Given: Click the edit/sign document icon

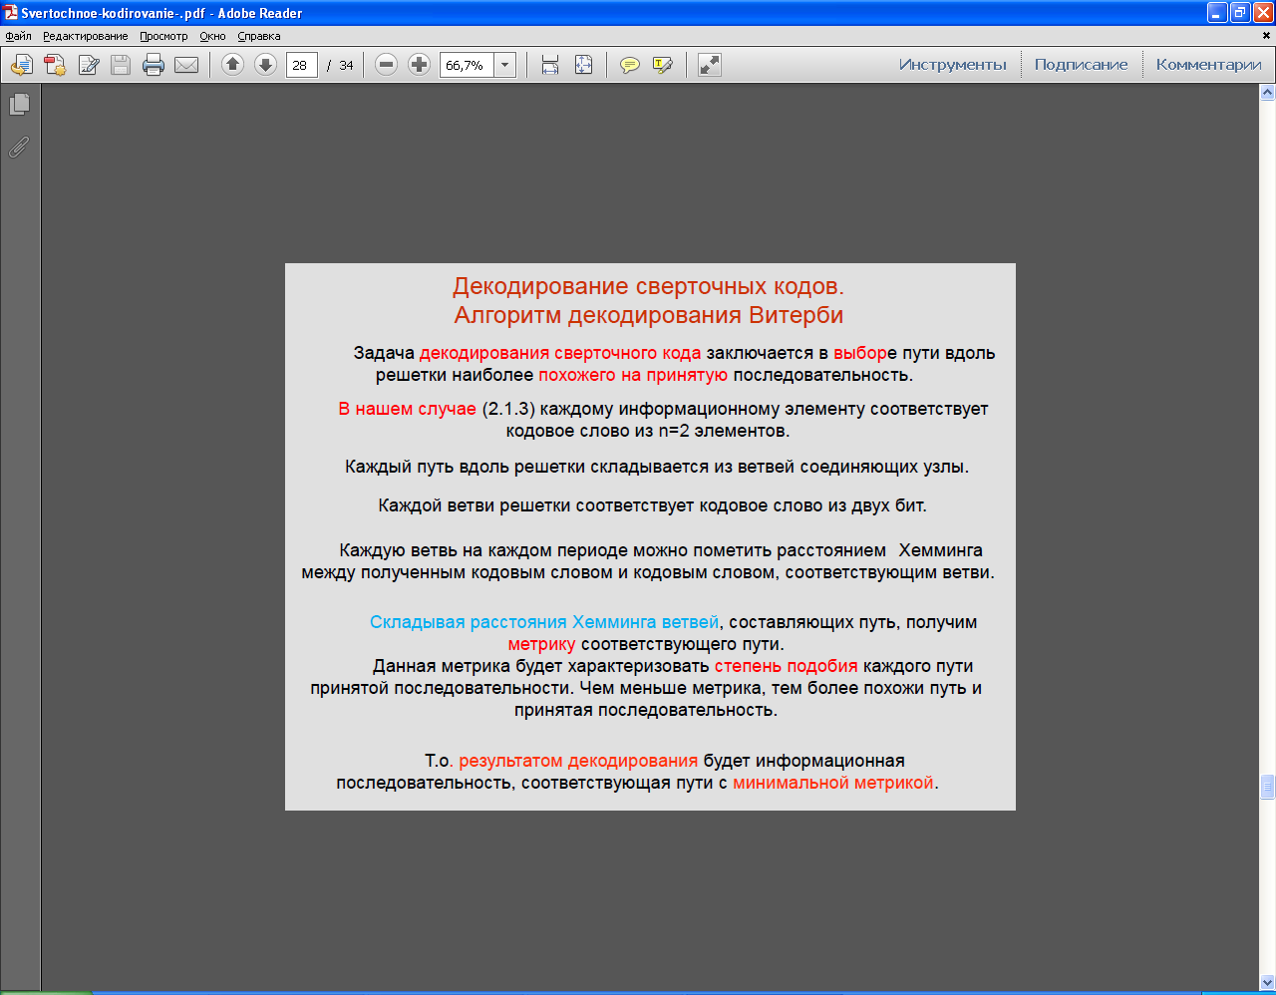Looking at the screenshot, I should pyautogui.click(x=89, y=65).
